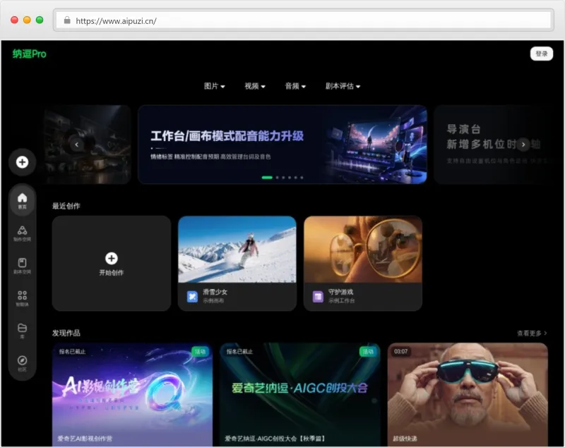The image size is (565, 447).
Task: Click the 最近创作 section heading
Action: point(66,206)
